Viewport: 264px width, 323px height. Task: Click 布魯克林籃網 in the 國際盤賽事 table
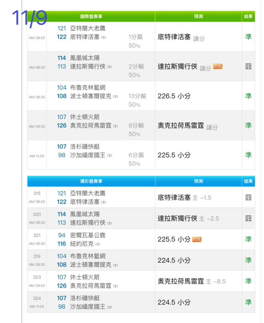click(x=88, y=88)
